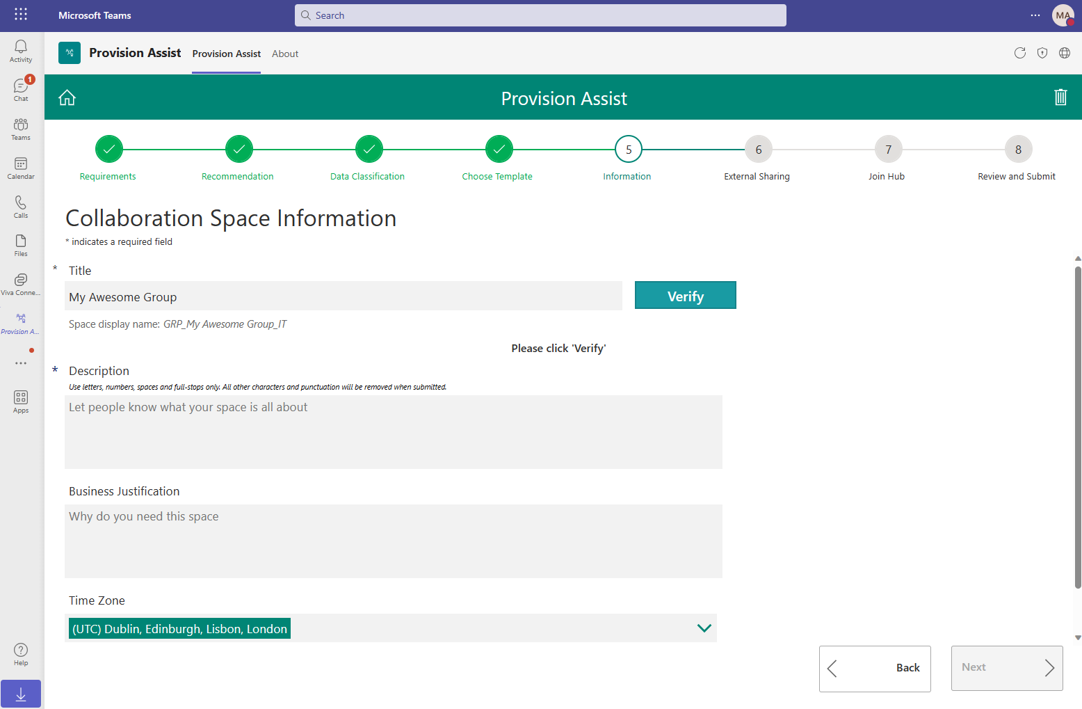This screenshot has height=709, width=1082.
Task: Open Help in the sidebar
Action: [x=21, y=654]
